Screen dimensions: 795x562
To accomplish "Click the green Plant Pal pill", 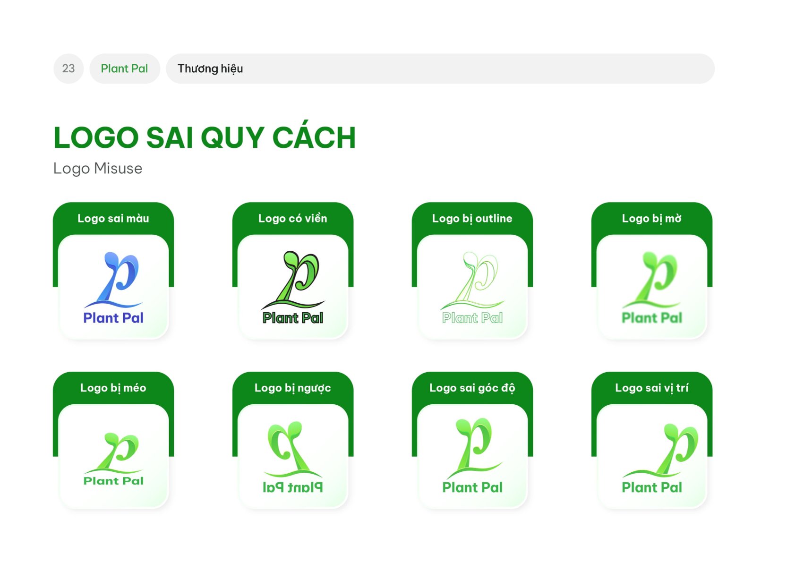I will [125, 68].
